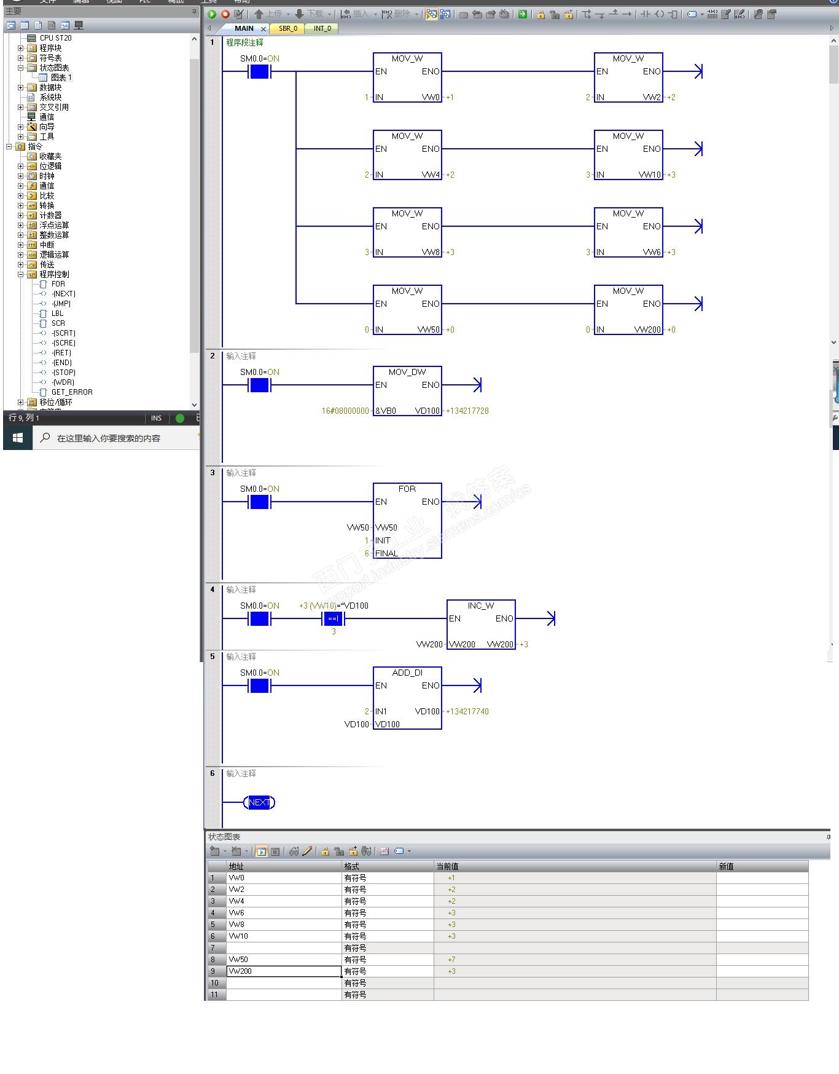
Task: Click the 地址 column header
Action: click(284, 866)
